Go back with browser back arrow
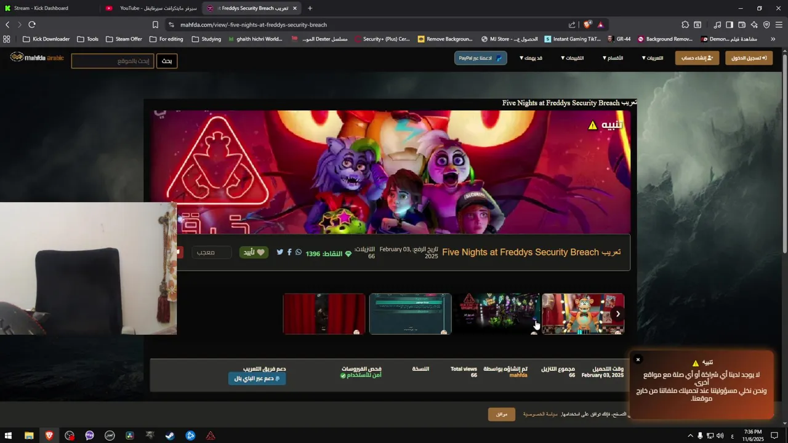 click(x=7, y=25)
